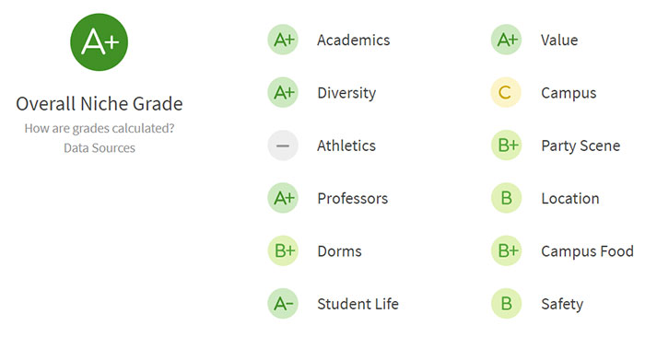Open the Student Life category label
The height and width of the screenshot is (337, 645).
point(358,304)
